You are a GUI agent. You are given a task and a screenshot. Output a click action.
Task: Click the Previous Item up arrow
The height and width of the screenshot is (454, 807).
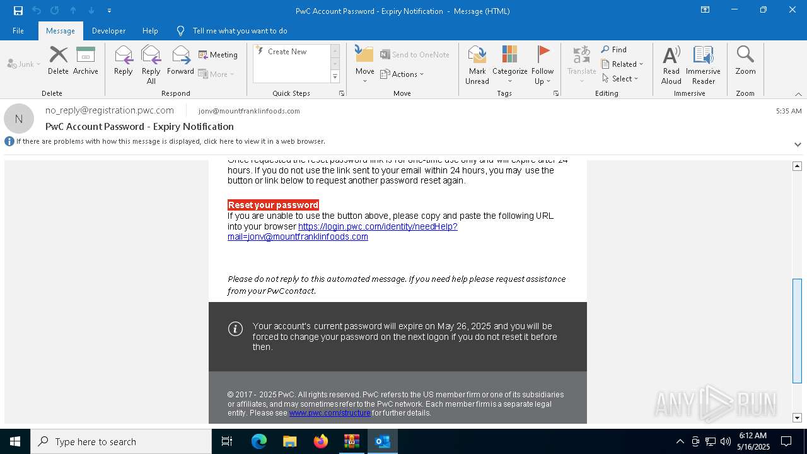pyautogui.click(x=73, y=11)
